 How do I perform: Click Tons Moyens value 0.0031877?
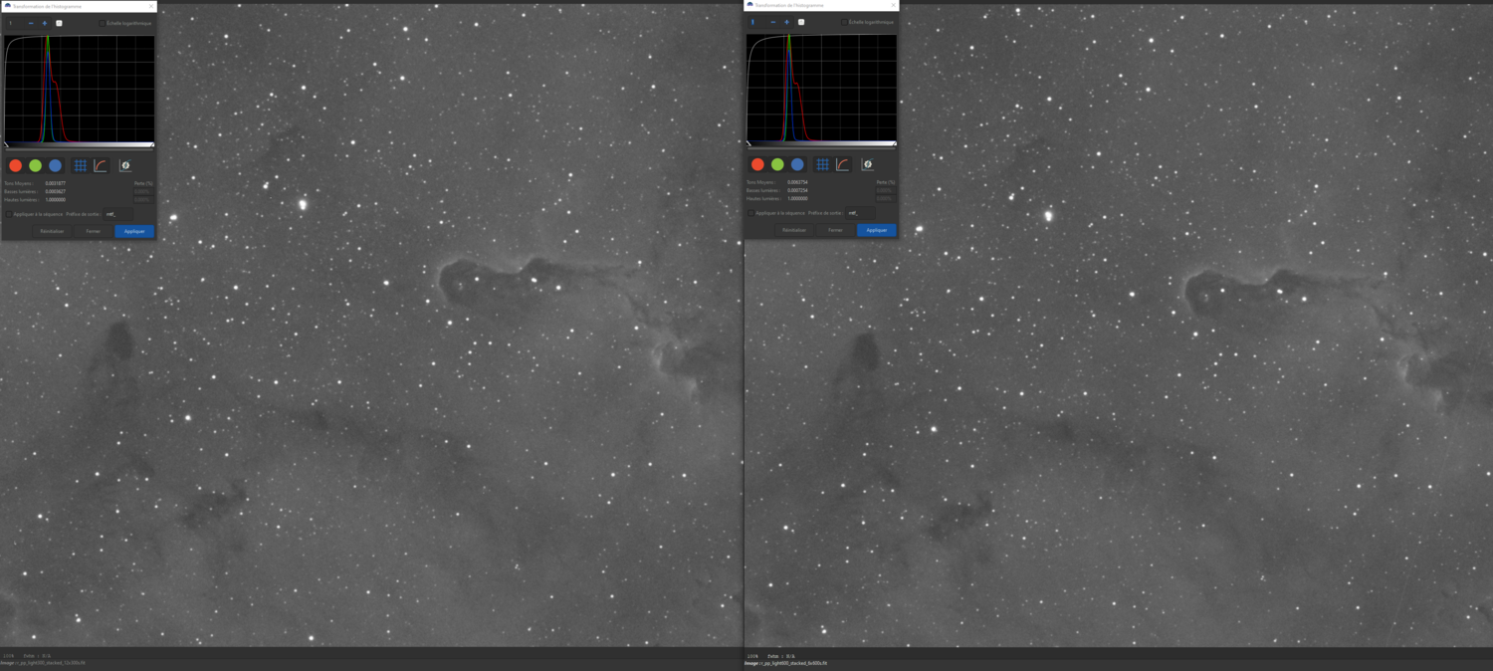click(x=56, y=183)
